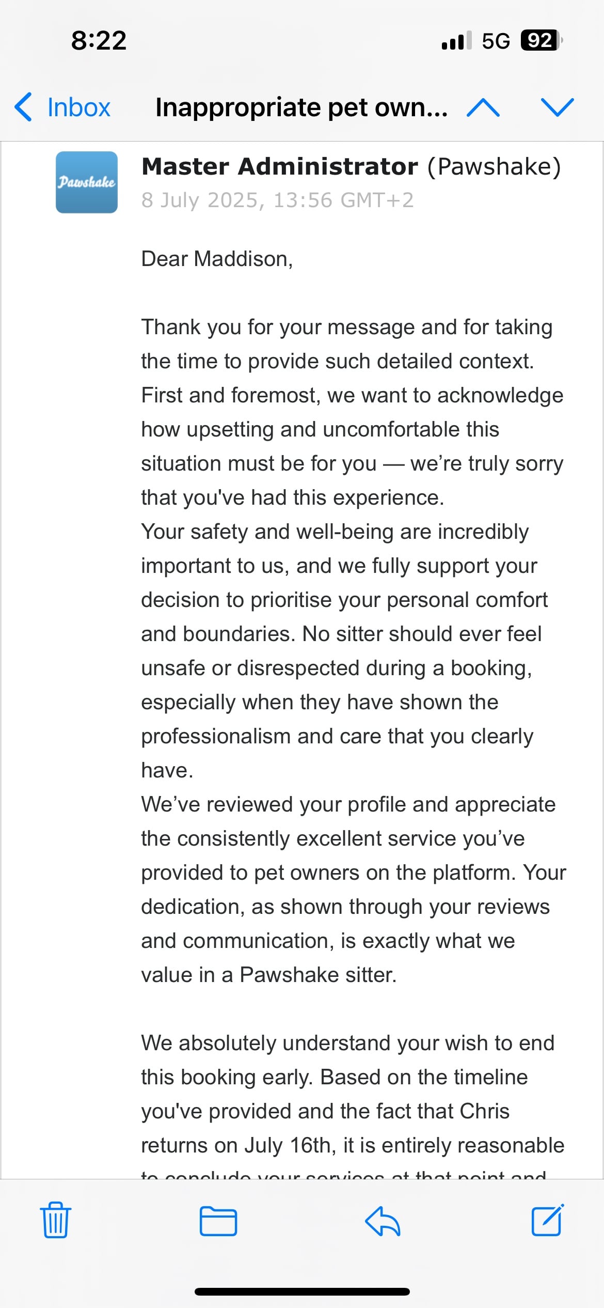Jump to next message using down chevron

coord(557,107)
